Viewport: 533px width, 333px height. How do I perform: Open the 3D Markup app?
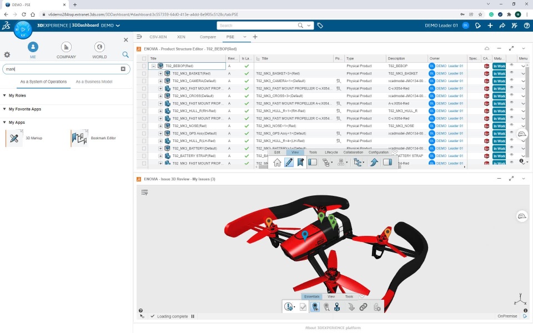coord(14,138)
